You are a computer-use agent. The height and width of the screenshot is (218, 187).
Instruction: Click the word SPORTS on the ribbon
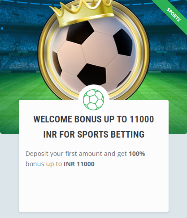[x=174, y=15]
